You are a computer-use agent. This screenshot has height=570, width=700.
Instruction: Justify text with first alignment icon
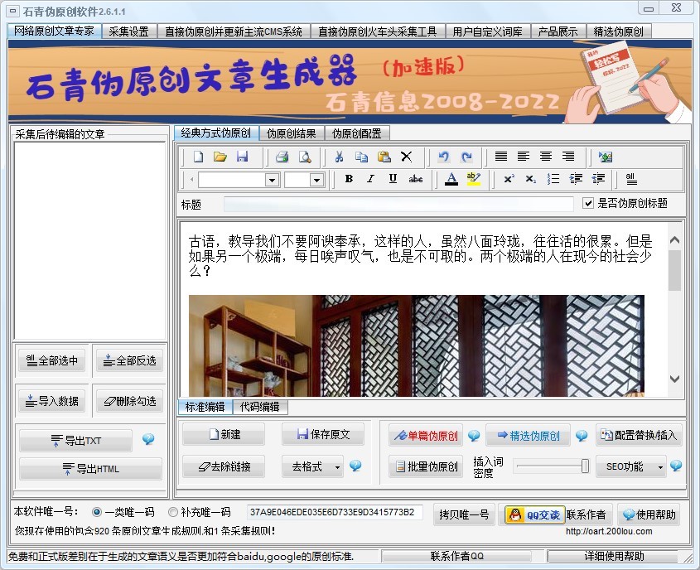(501, 157)
